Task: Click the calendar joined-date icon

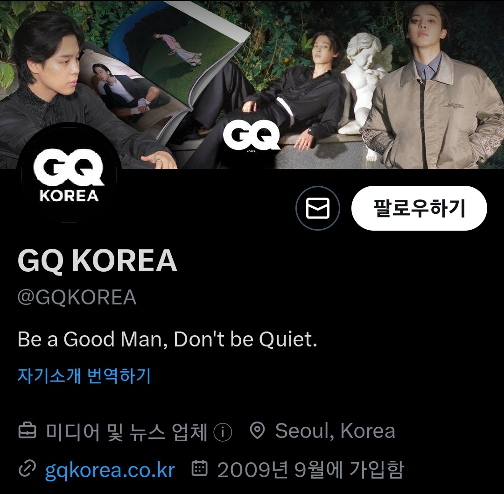Action: 200,468
